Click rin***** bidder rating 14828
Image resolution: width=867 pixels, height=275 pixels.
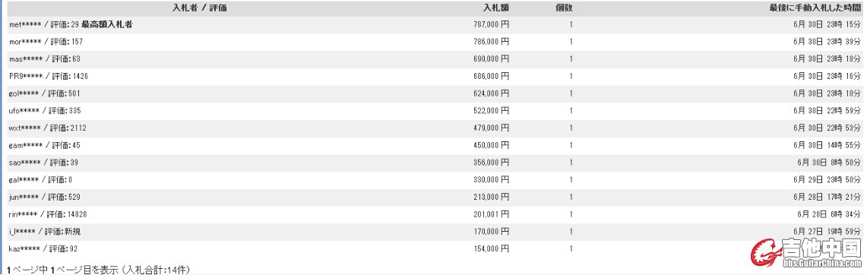pyautogui.click(x=48, y=214)
